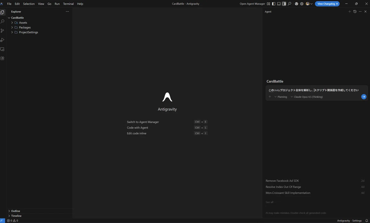Open the Remote Explorer view

point(2,49)
